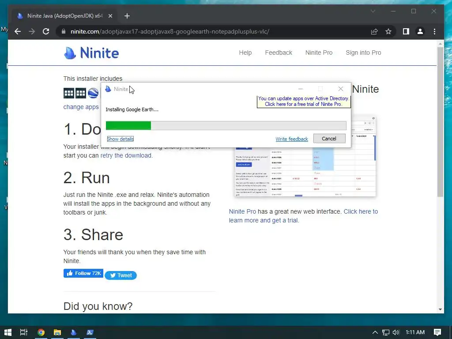Click the address bar URL
Screen dimensions: 452x339
click(x=170, y=31)
